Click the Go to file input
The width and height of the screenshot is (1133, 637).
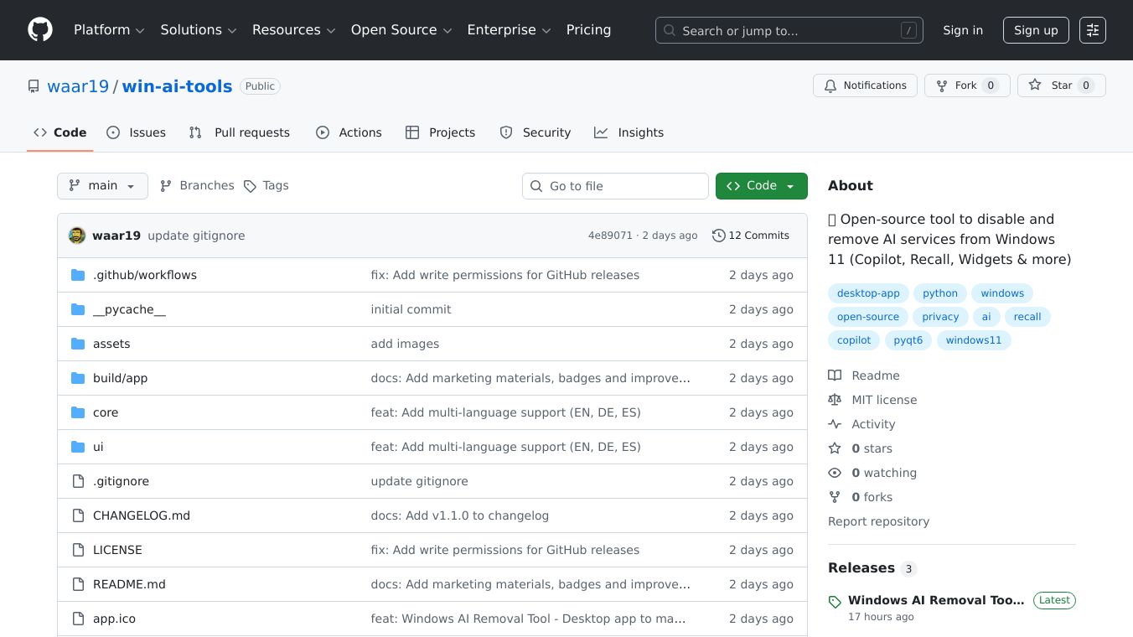[616, 186]
